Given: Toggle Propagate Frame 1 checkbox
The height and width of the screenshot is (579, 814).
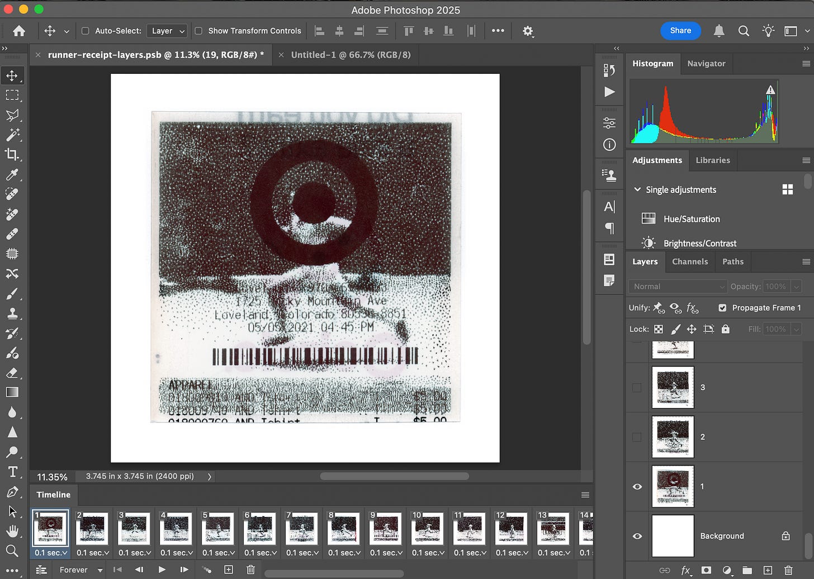Looking at the screenshot, I should pyautogui.click(x=722, y=308).
